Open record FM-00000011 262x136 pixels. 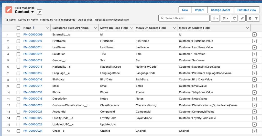coord(32,47)
